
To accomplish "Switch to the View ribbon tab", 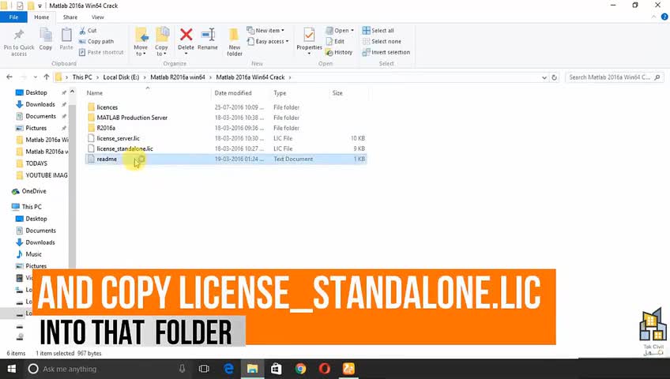I will click(x=97, y=17).
